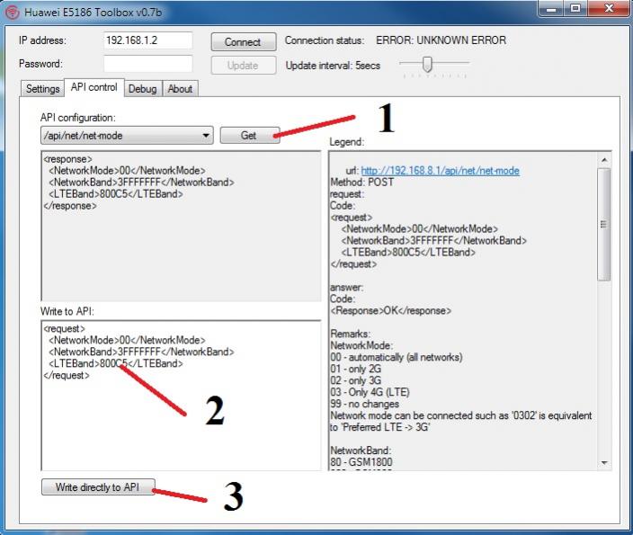The image size is (633, 535).
Task: Click into the IP address field
Action: point(147,40)
